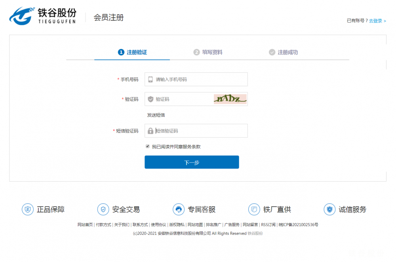Focus the 手机号码 input field

(x=200, y=80)
